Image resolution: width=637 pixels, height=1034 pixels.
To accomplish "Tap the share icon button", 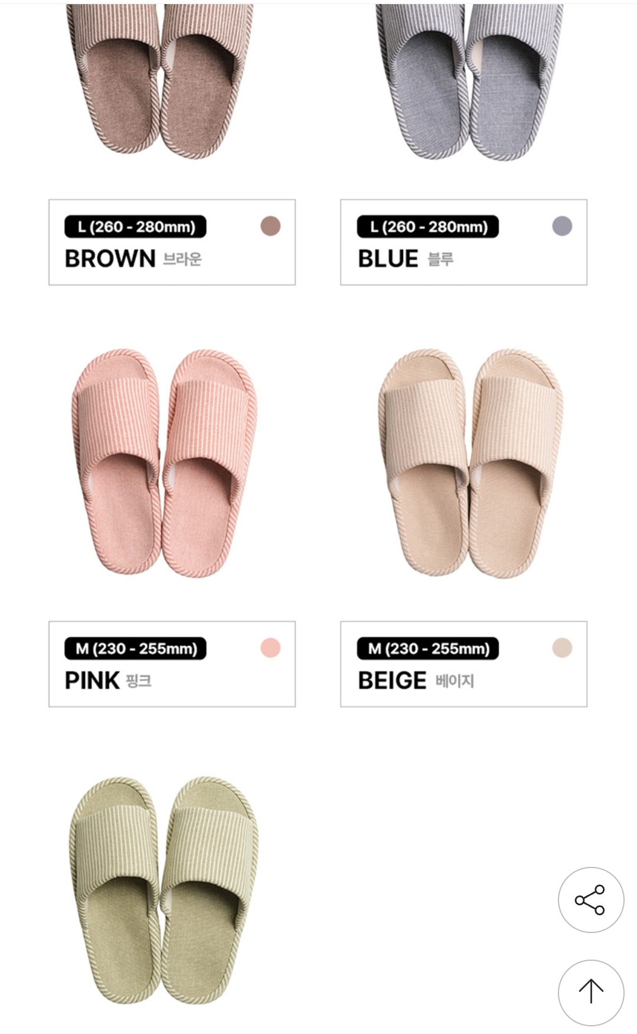I will [590, 900].
